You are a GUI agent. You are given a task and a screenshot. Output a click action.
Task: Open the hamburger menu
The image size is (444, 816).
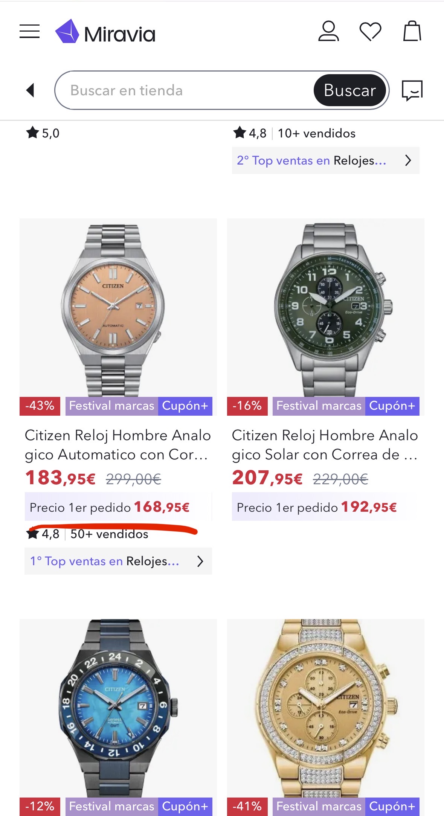point(30,32)
